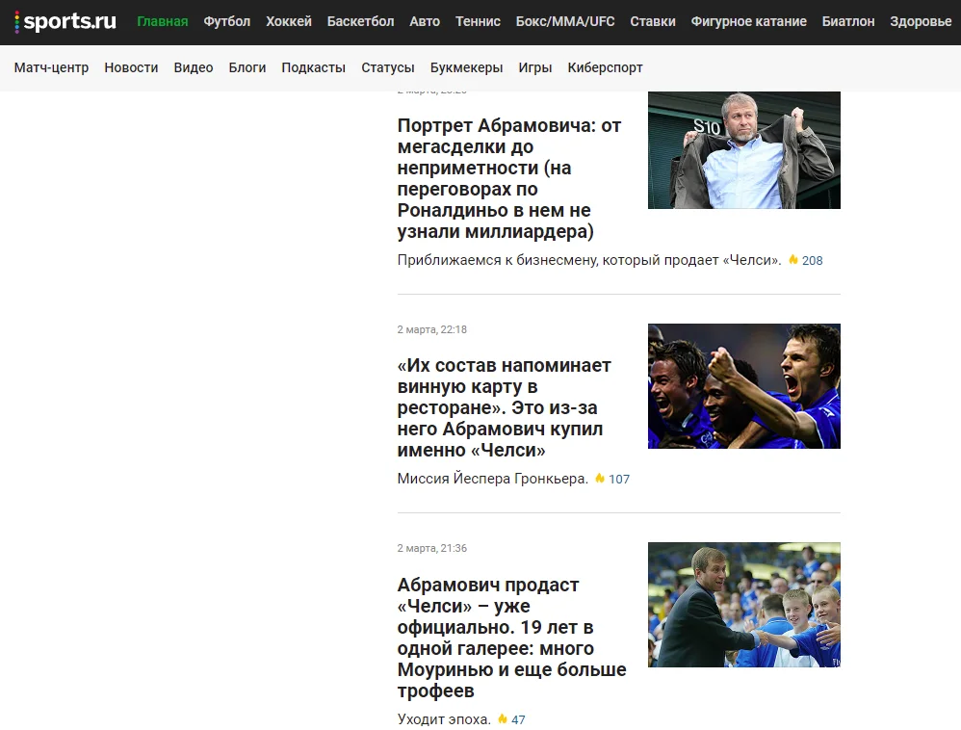The height and width of the screenshot is (730, 961).
Task: Click flame icon beside 107 count
Action: [600, 479]
